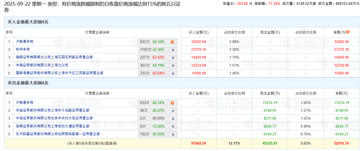Viewport: 362px width, 151px height.
Task: Click arrow icon next to 227次 52.42%
Action: coord(173,57)
